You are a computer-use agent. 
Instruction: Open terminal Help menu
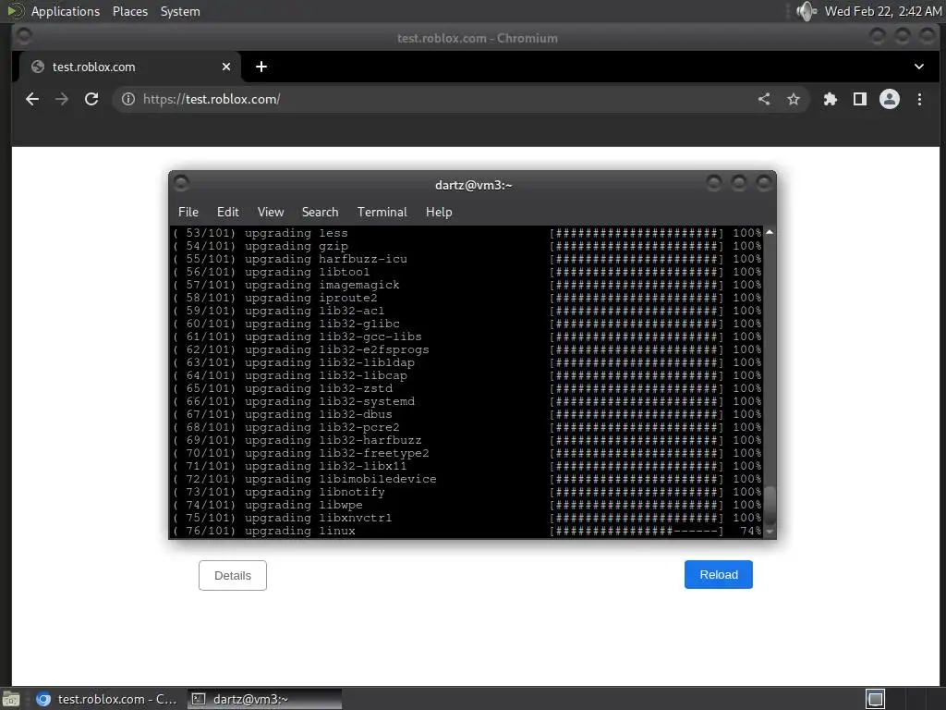439,212
